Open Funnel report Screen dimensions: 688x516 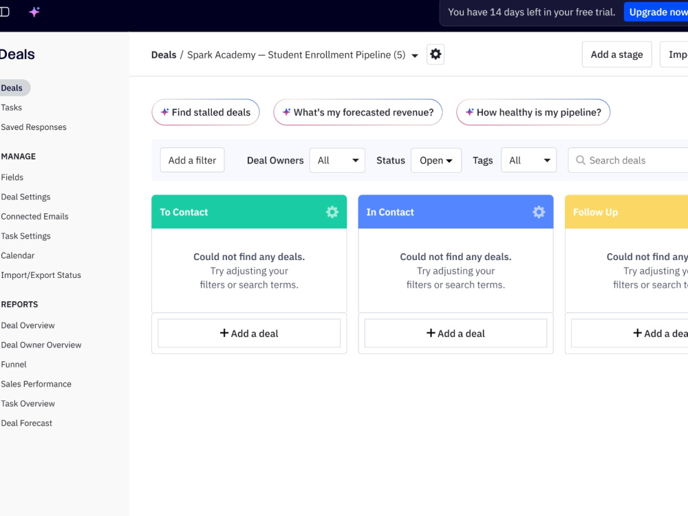tap(14, 365)
